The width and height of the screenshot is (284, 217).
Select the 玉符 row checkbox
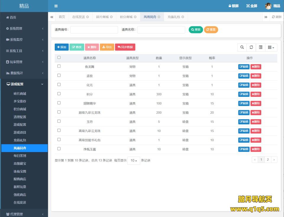(x=59, y=121)
